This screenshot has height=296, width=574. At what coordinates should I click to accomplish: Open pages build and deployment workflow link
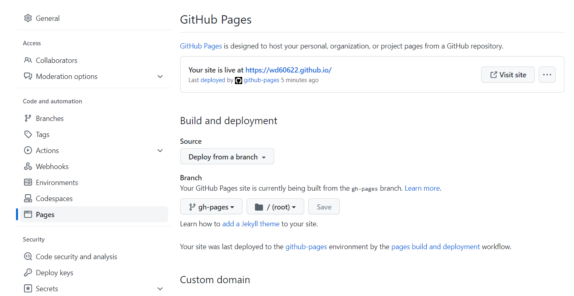click(436, 247)
